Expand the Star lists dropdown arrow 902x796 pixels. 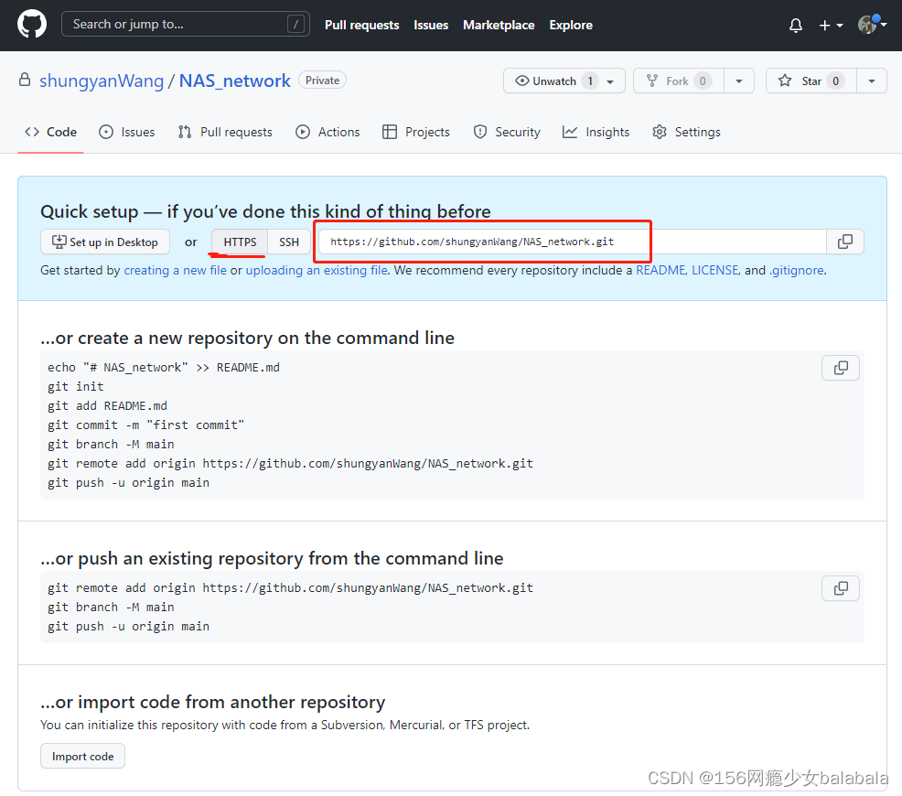pyautogui.click(x=872, y=81)
